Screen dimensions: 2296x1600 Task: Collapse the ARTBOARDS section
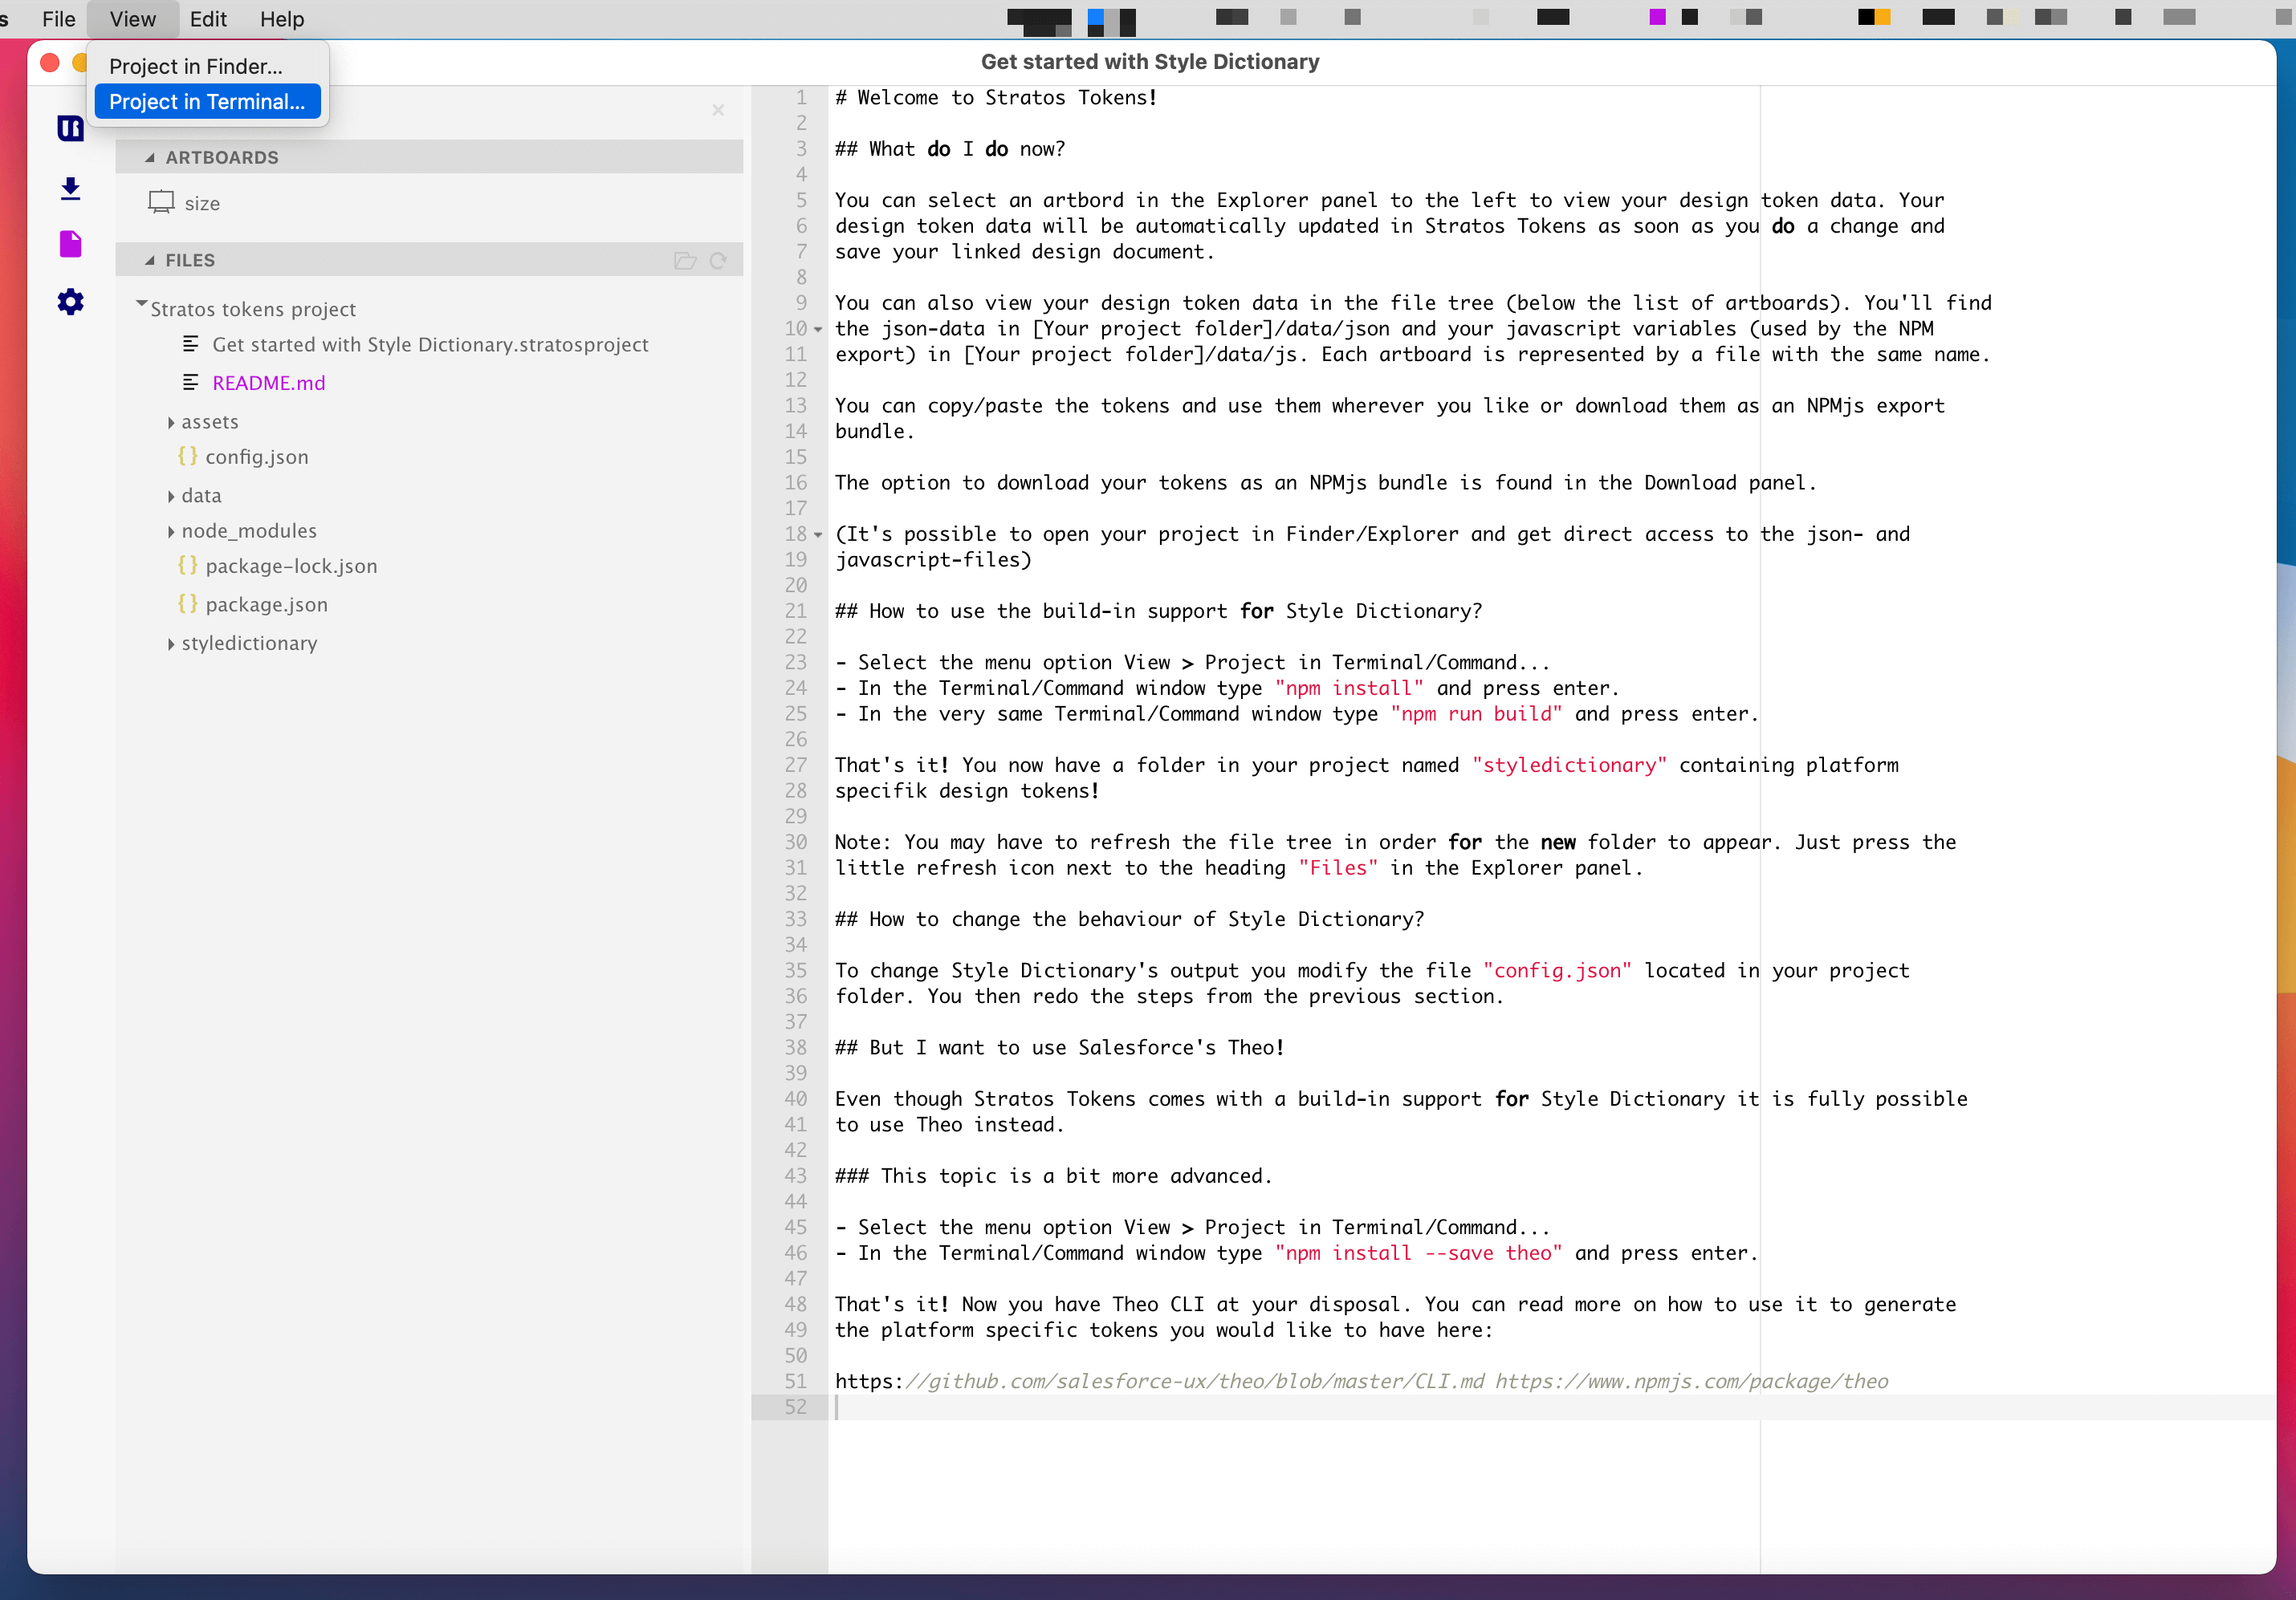[149, 158]
